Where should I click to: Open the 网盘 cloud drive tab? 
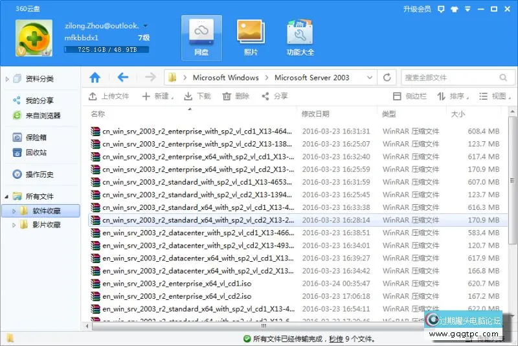coord(201,38)
